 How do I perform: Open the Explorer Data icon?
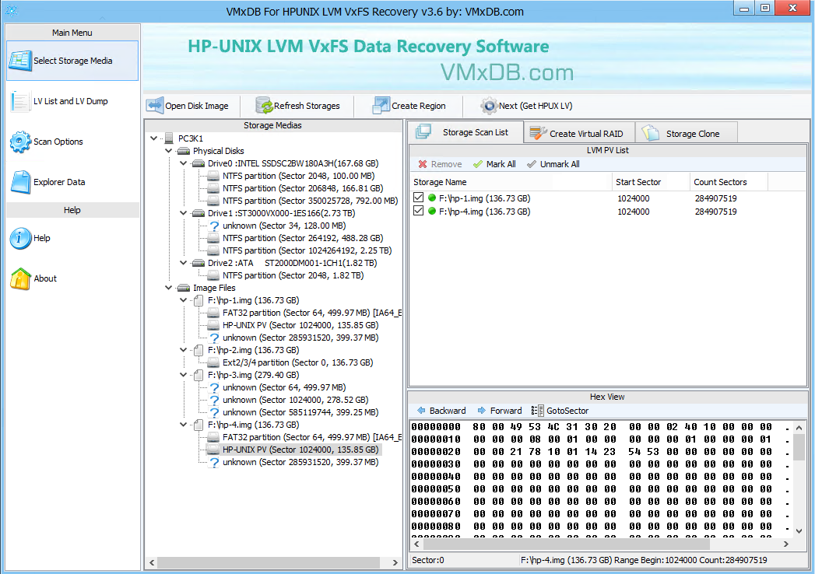click(x=21, y=182)
